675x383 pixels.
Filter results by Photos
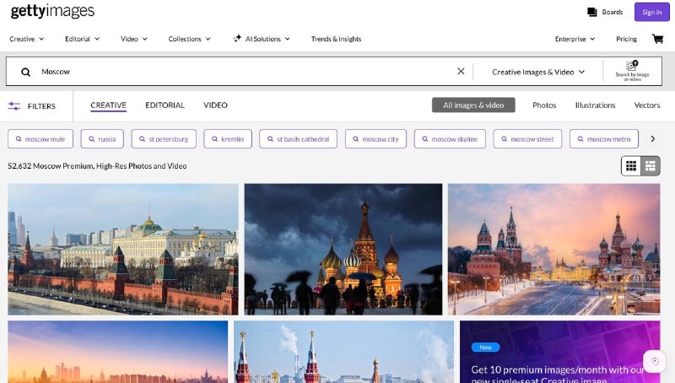click(544, 105)
